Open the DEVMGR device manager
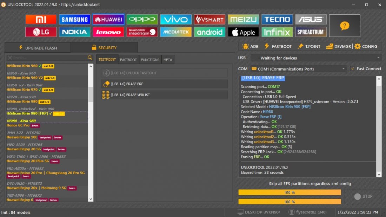The image size is (386, 217). point(339,47)
